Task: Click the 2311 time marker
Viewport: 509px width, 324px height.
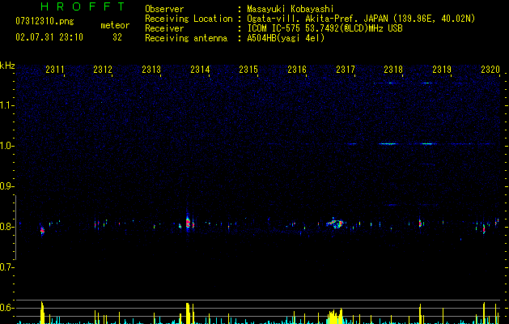Action: (x=55, y=69)
